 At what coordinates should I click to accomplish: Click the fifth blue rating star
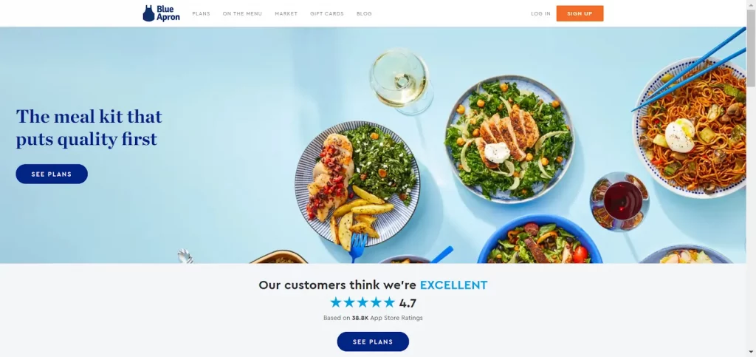tap(389, 302)
